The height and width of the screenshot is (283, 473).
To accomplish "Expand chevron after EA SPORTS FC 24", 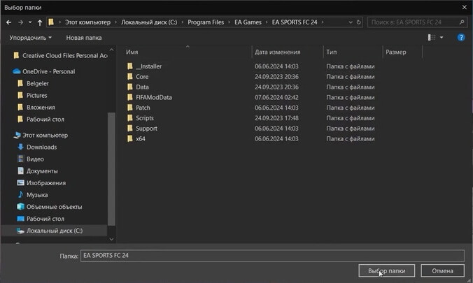I will (323, 22).
